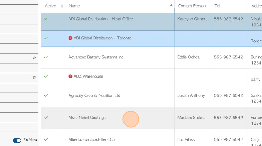
Task: Click active checkmark for ADZ Warehouse
Action: point(46,76)
